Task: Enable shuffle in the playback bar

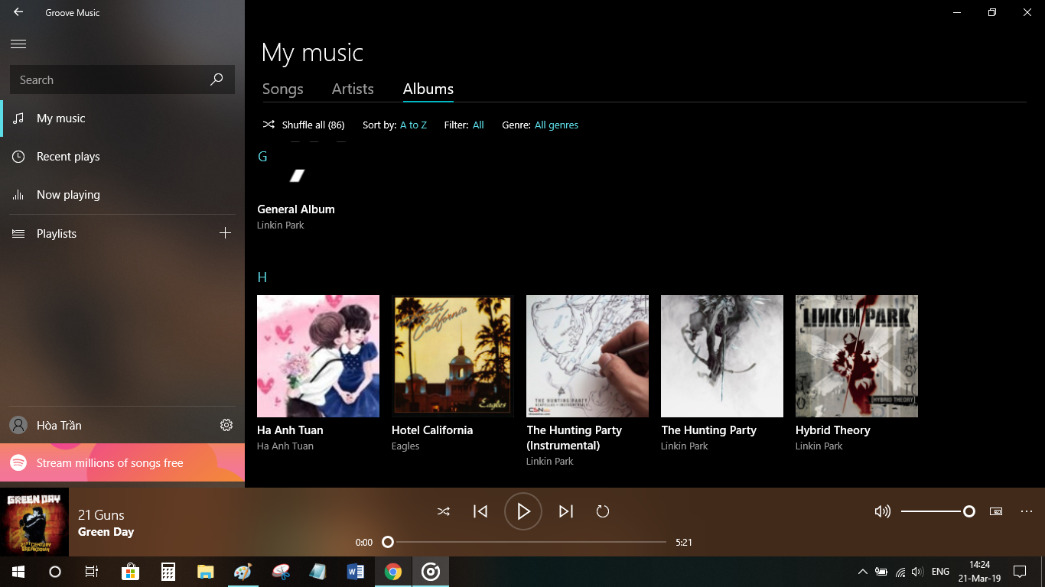Action: (x=444, y=511)
